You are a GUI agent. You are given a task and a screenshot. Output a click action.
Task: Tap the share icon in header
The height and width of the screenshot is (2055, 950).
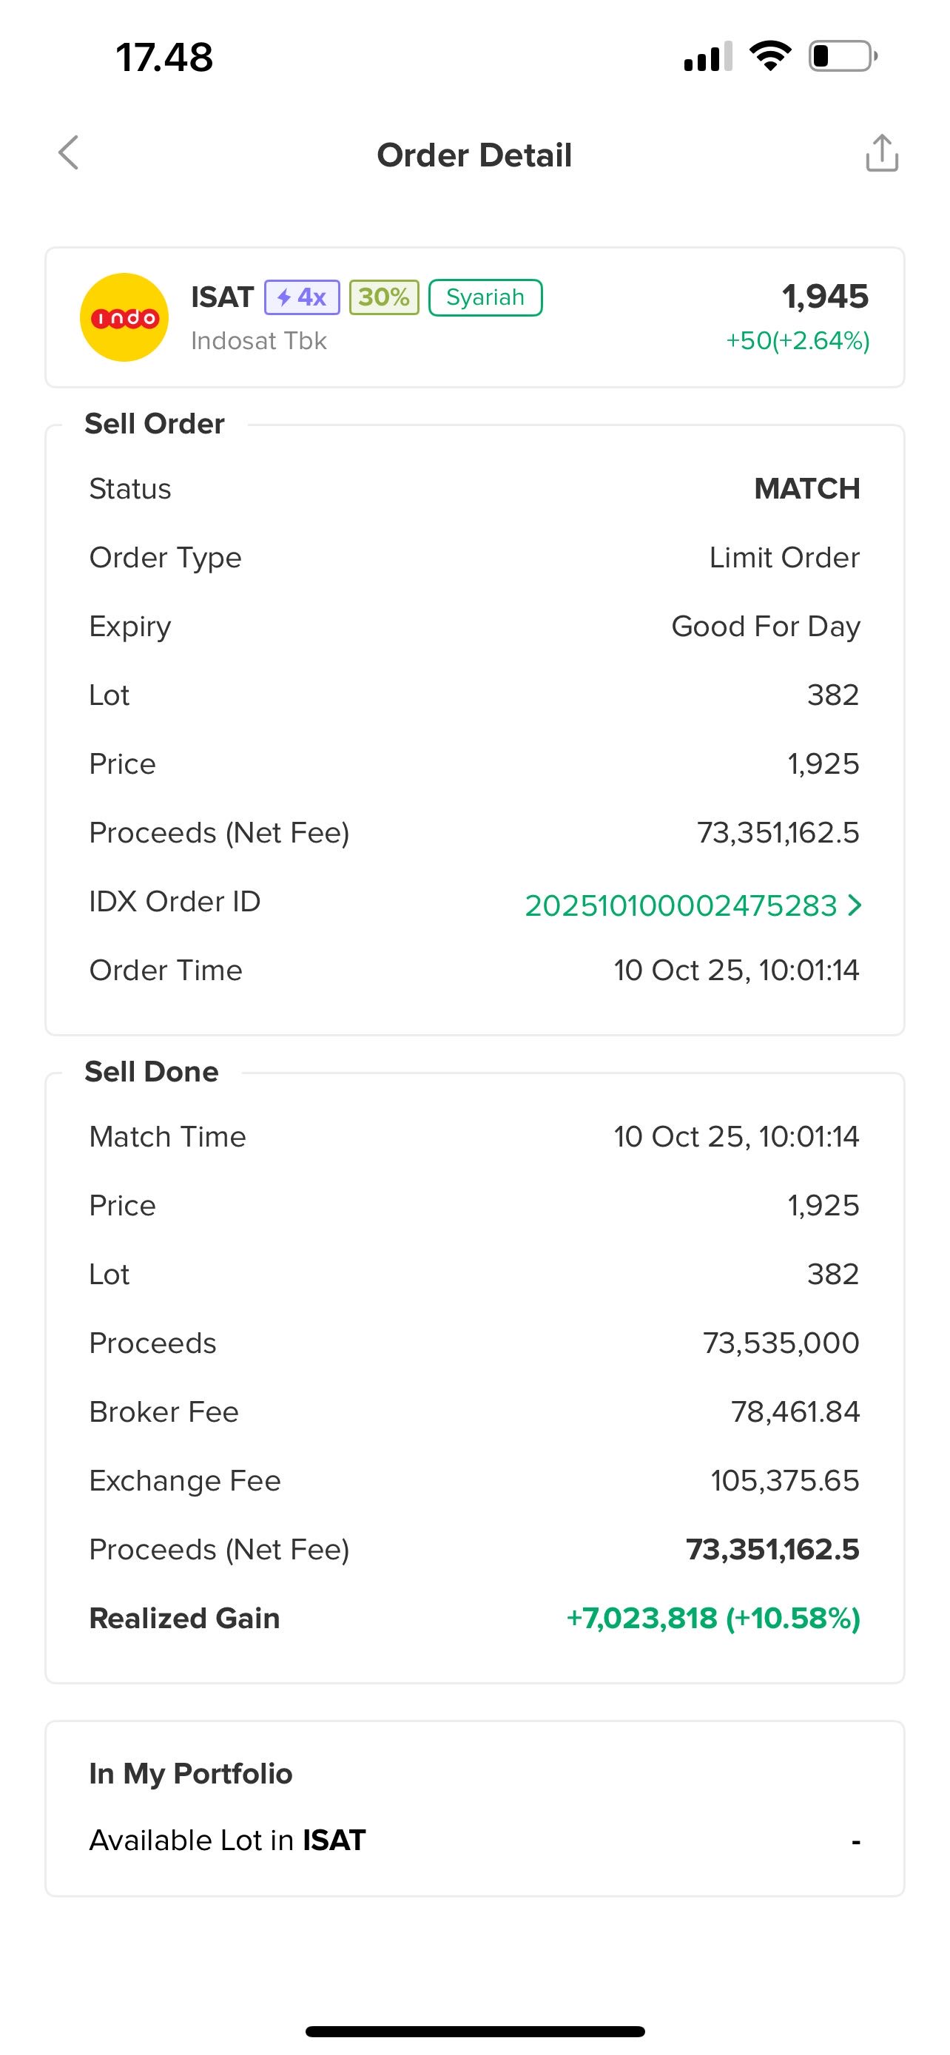pyautogui.click(x=881, y=153)
